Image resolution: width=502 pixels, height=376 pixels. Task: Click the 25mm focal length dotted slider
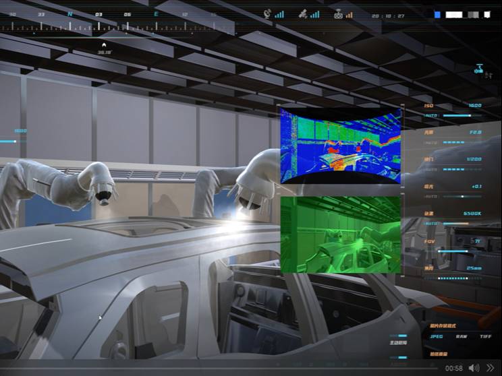pos(453,278)
